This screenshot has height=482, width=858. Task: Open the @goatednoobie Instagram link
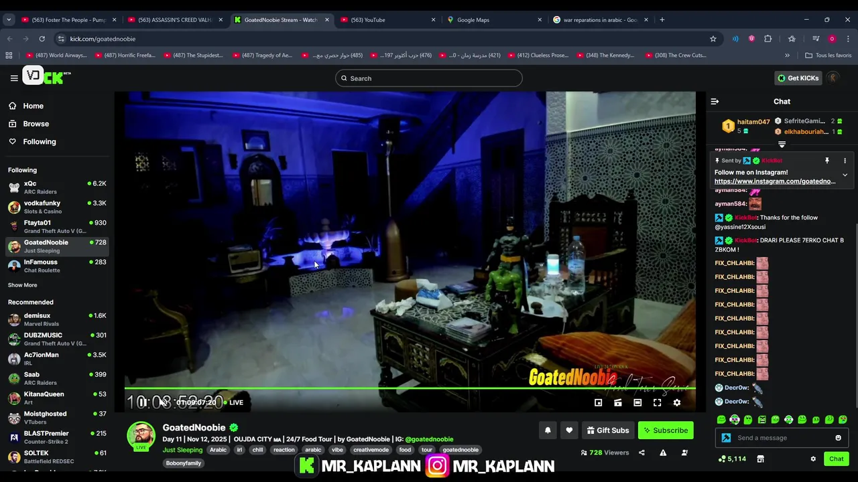(x=429, y=439)
